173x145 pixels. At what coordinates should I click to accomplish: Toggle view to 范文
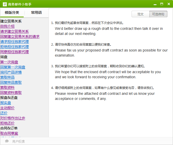[x=140, y=14]
